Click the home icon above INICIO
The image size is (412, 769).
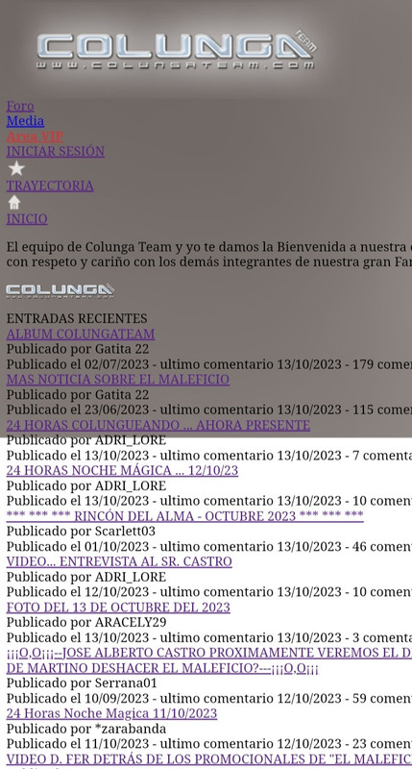(x=14, y=202)
